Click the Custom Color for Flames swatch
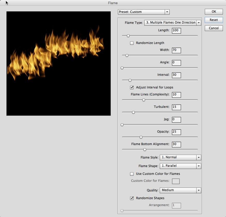The image size is (226, 217). pos(176,181)
